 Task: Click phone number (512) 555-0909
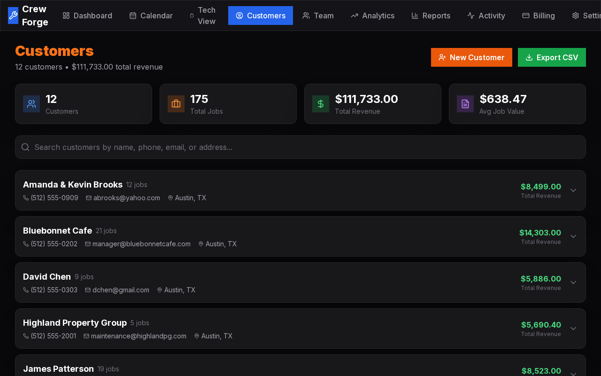tap(54, 198)
